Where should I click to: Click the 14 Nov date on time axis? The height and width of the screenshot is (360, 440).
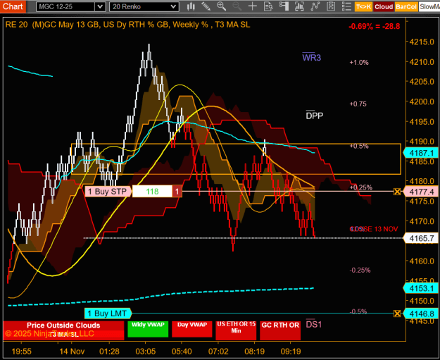pos(72,352)
